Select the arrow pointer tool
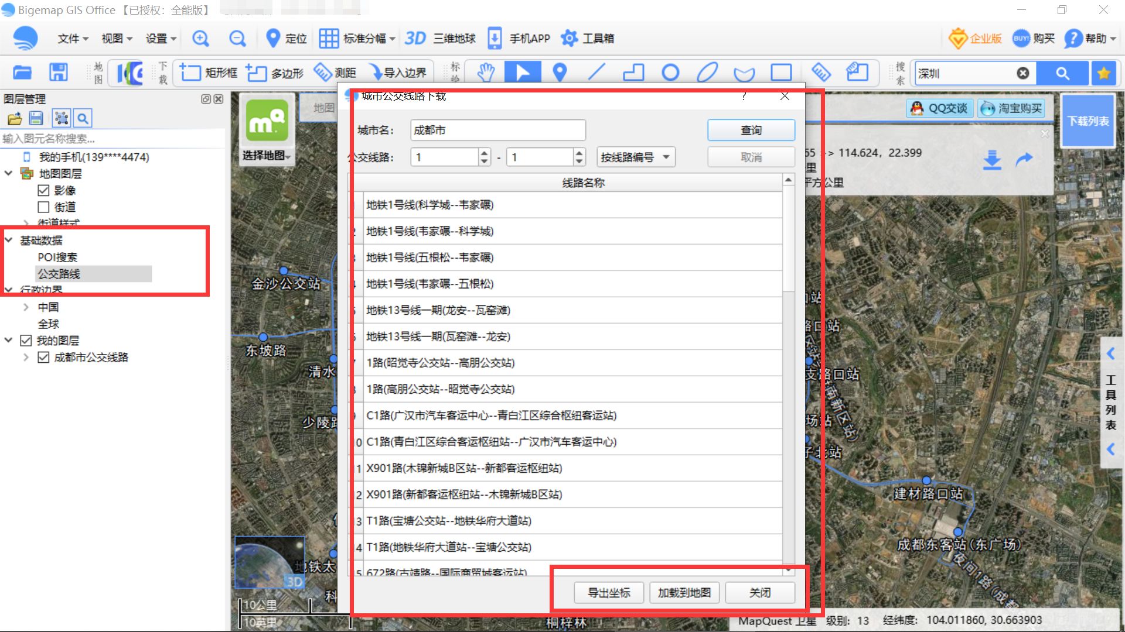 523,73
